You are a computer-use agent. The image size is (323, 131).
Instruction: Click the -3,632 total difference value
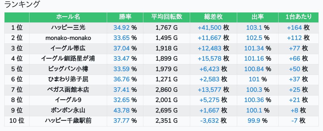coord(209,121)
